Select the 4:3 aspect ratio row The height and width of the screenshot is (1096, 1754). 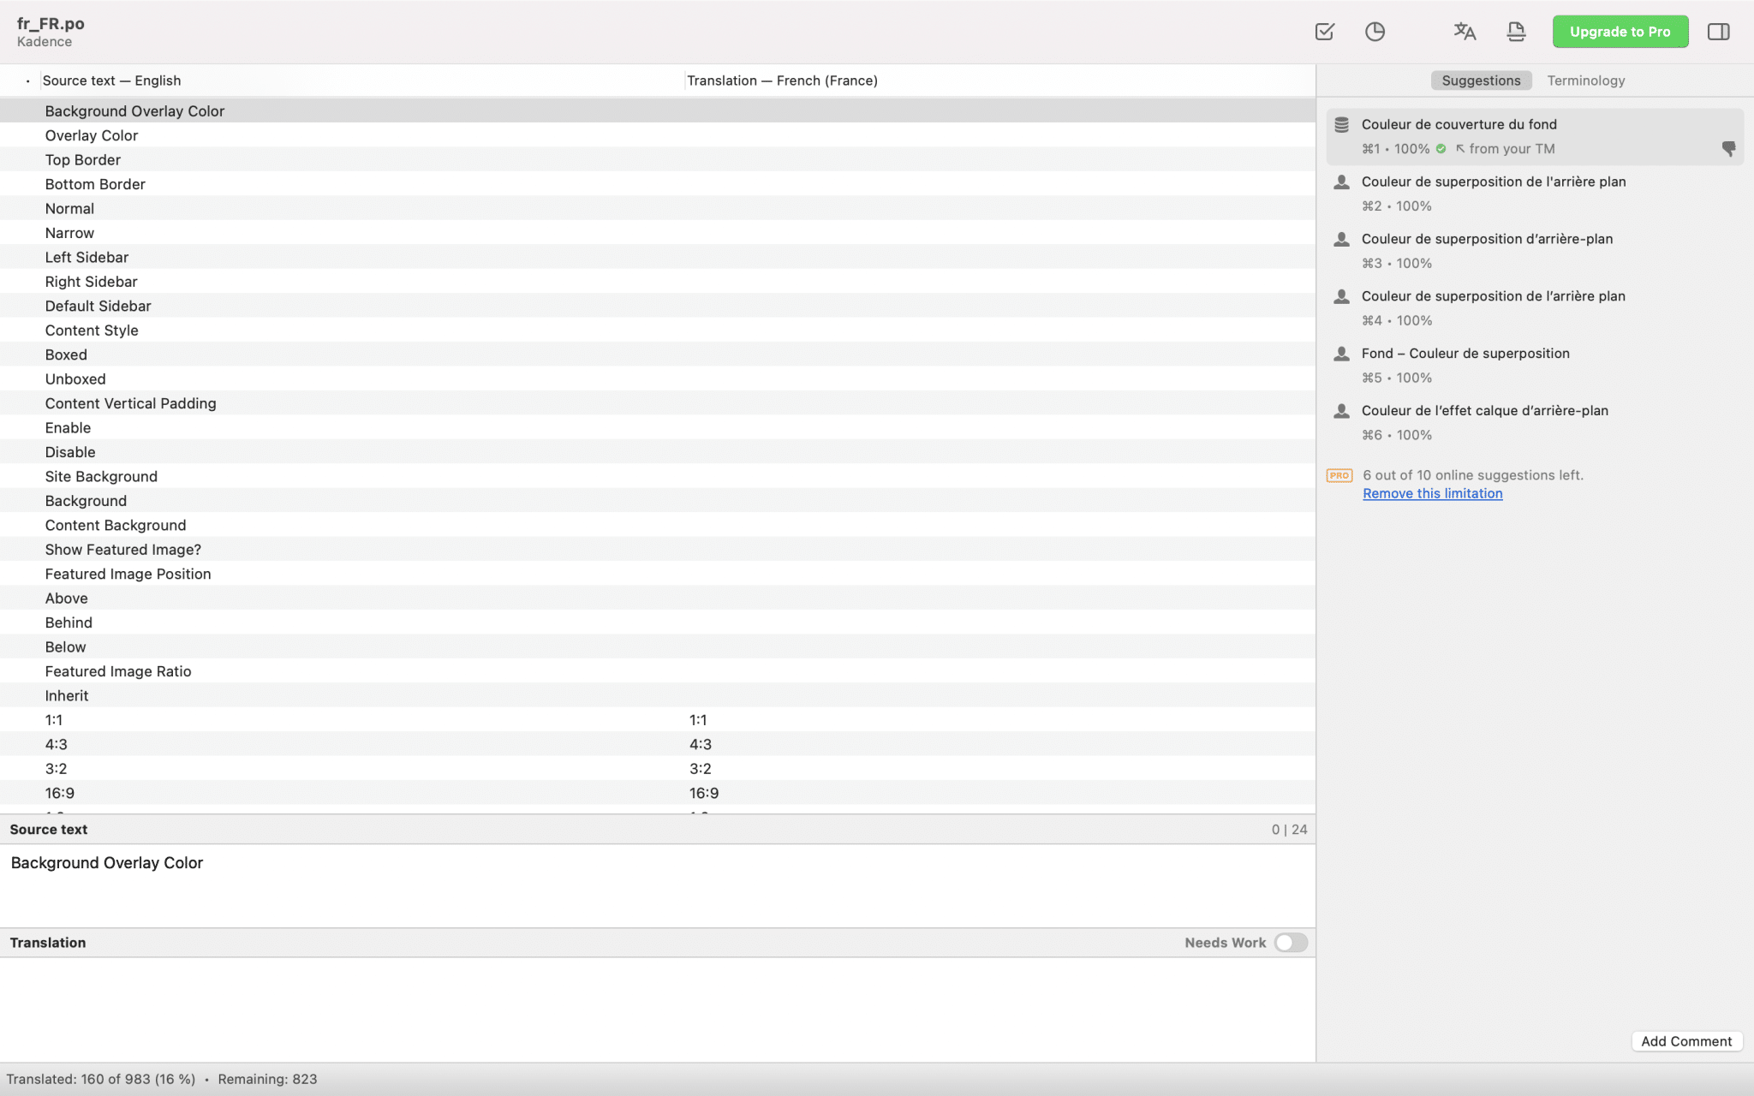(x=658, y=744)
